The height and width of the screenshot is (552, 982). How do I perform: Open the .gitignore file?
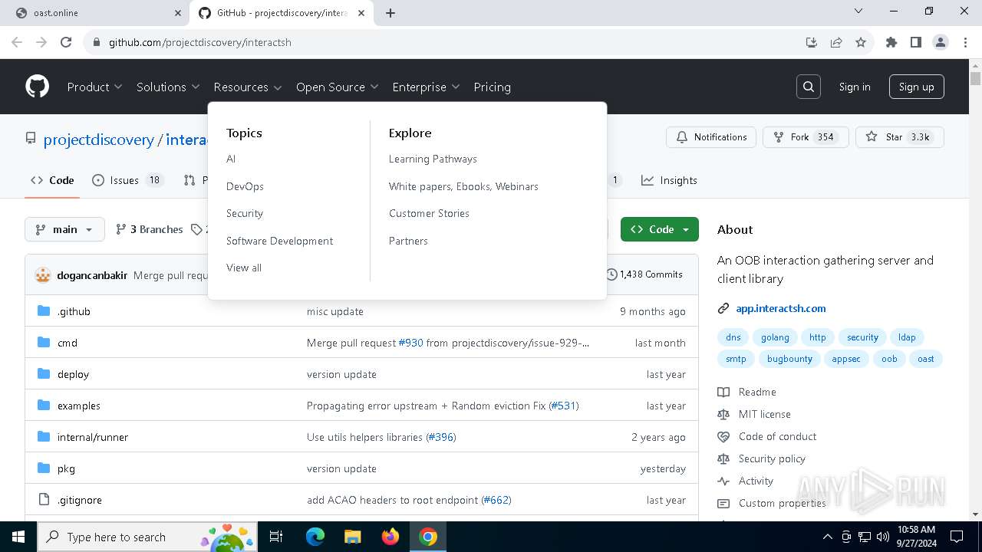pos(80,500)
